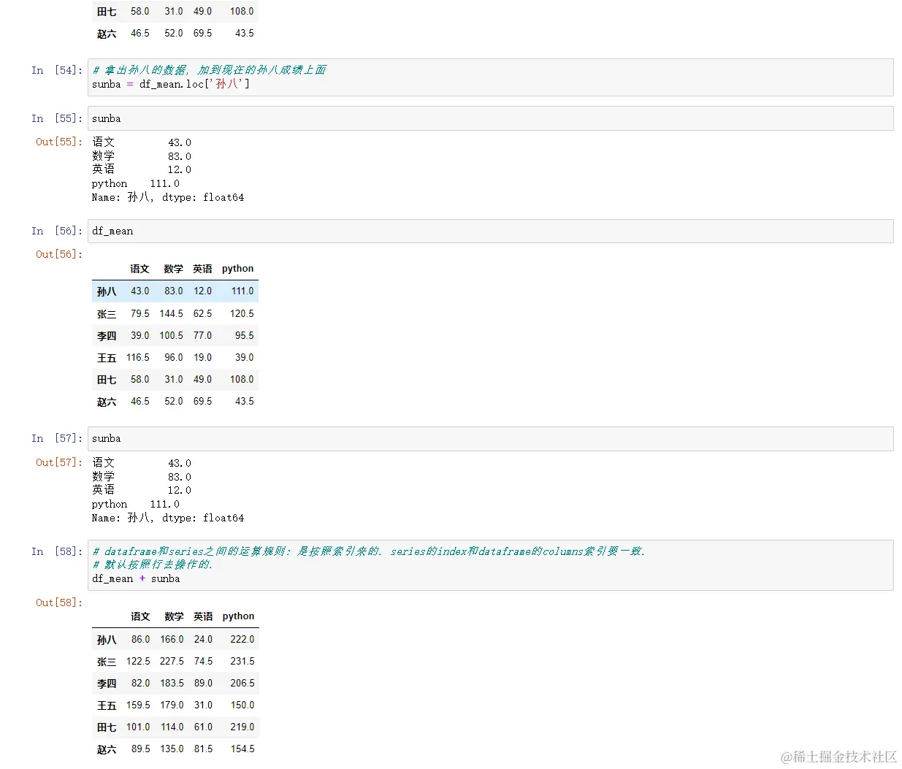Viewport: 902px width, 769px height.
Task: Click the value 114.0 in Out[58] table
Action: [x=172, y=727]
